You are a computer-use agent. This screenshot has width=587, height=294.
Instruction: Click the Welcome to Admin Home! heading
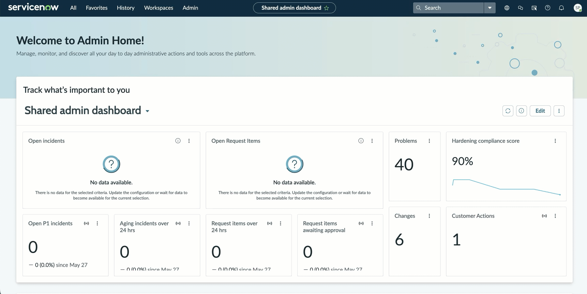[80, 40]
